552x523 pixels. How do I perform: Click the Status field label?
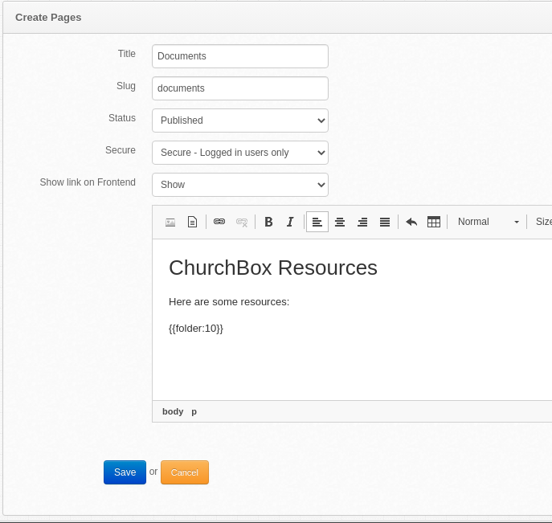122,118
